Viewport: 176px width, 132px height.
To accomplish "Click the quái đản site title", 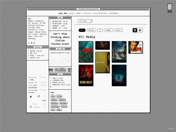I will (x=63, y=13).
